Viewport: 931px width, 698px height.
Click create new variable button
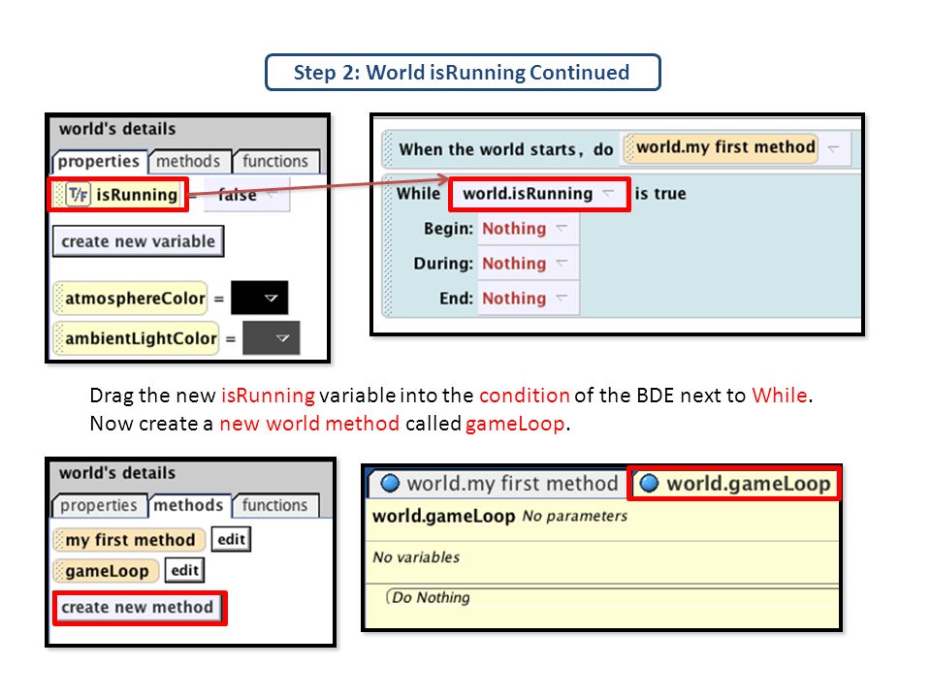click(x=139, y=241)
